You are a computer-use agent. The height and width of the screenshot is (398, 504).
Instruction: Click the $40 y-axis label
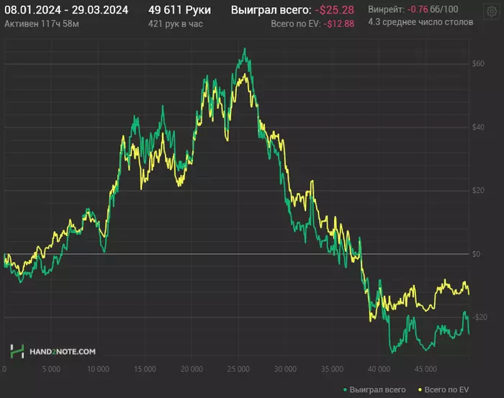[478, 127]
